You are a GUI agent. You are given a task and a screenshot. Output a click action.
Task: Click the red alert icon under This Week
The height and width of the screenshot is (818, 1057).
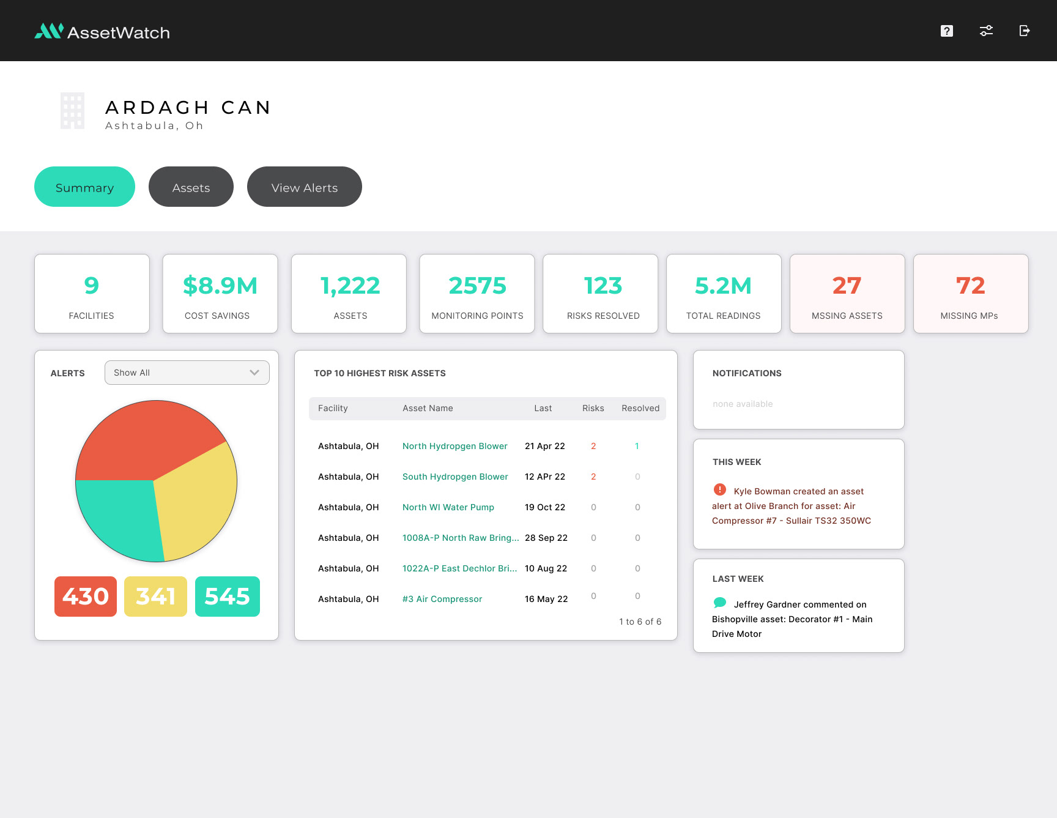tap(720, 489)
